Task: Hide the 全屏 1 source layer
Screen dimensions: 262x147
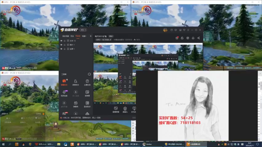Action: point(61,49)
